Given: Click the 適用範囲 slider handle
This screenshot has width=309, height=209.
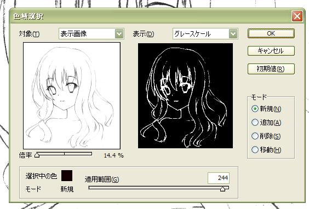Looking at the screenshot, I should (222, 189).
